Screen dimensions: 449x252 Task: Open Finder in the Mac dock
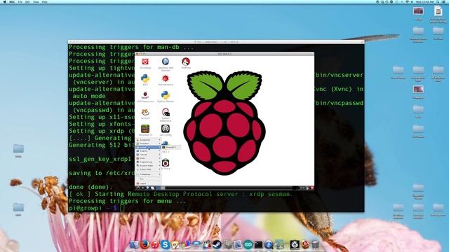tap(134, 244)
